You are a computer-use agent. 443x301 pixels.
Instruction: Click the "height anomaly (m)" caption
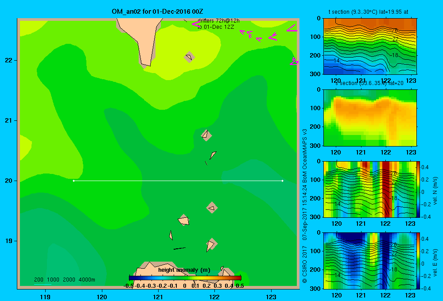click(x=184, y=270)
